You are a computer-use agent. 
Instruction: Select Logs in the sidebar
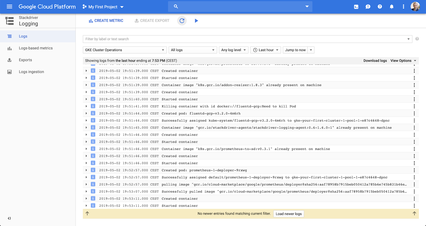38,36
